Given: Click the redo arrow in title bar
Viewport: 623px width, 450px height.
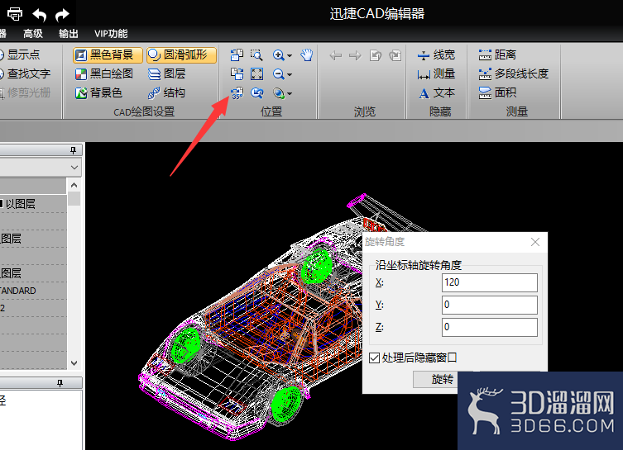Looking at the screenshot, I should 62,15.
